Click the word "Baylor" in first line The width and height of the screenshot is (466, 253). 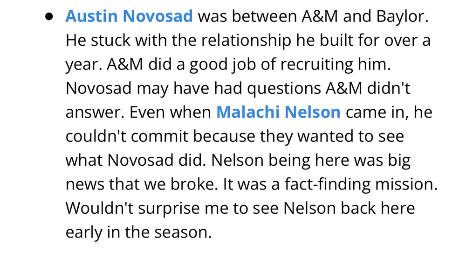(x=402, y=17)
